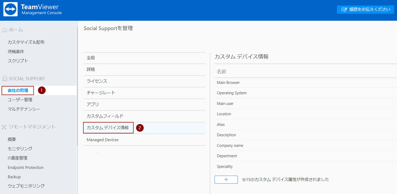Add a custom device attribute with plus button
397x194 pixels.
click(x=226, y=180)
